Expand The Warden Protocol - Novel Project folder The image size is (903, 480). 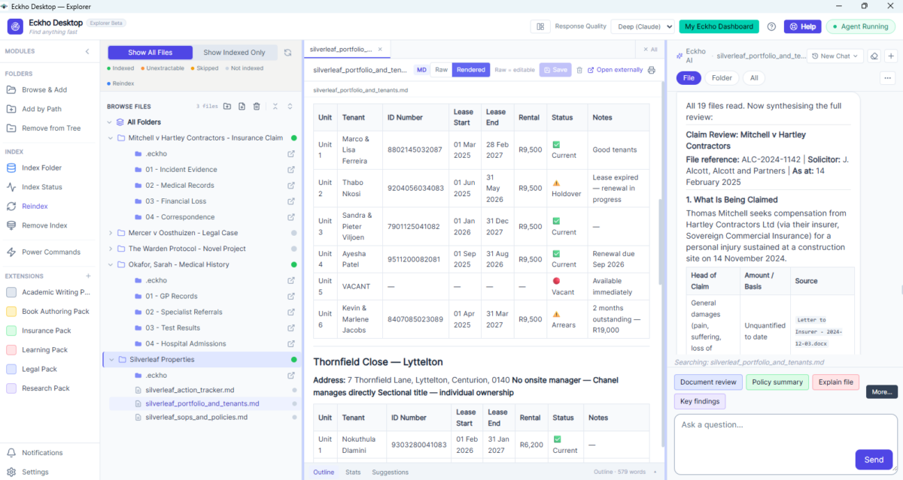(111, 249)
